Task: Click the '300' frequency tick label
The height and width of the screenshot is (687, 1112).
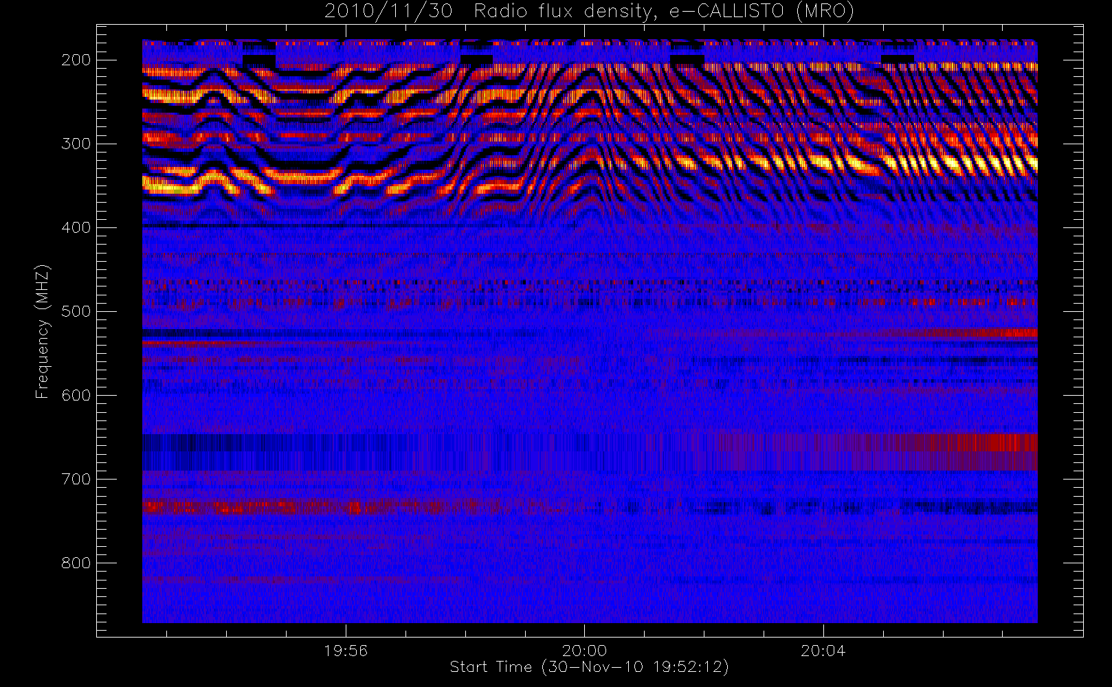Action: click(76, 144)
